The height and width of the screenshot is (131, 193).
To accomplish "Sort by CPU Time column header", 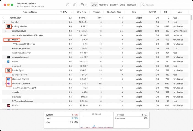I will 82,12.
